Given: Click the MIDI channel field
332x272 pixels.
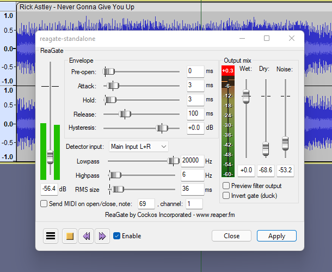Looking at the screenshot, I should tap(194, 204).
